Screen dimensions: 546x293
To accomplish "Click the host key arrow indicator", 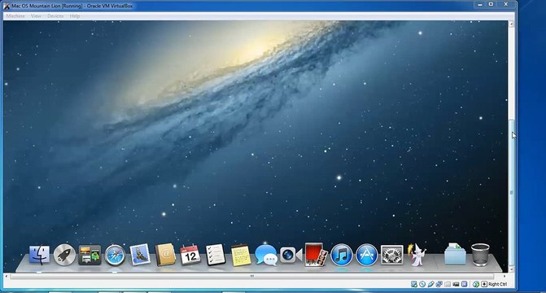I will tap(484, 284).
